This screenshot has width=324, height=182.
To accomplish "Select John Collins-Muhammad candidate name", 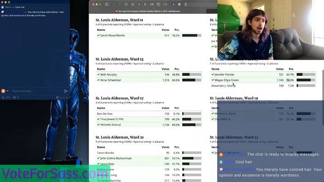I will coord(116,158).
